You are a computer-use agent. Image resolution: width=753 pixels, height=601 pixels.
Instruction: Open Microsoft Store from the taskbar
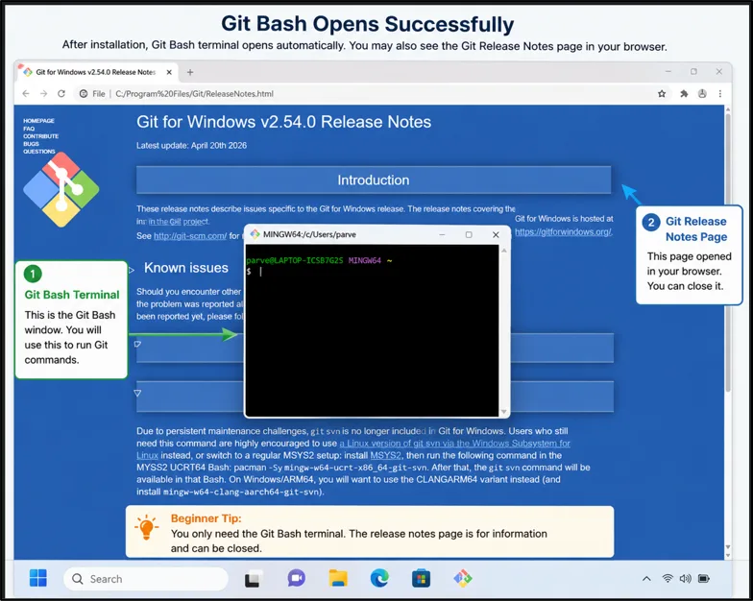point(421,578)
